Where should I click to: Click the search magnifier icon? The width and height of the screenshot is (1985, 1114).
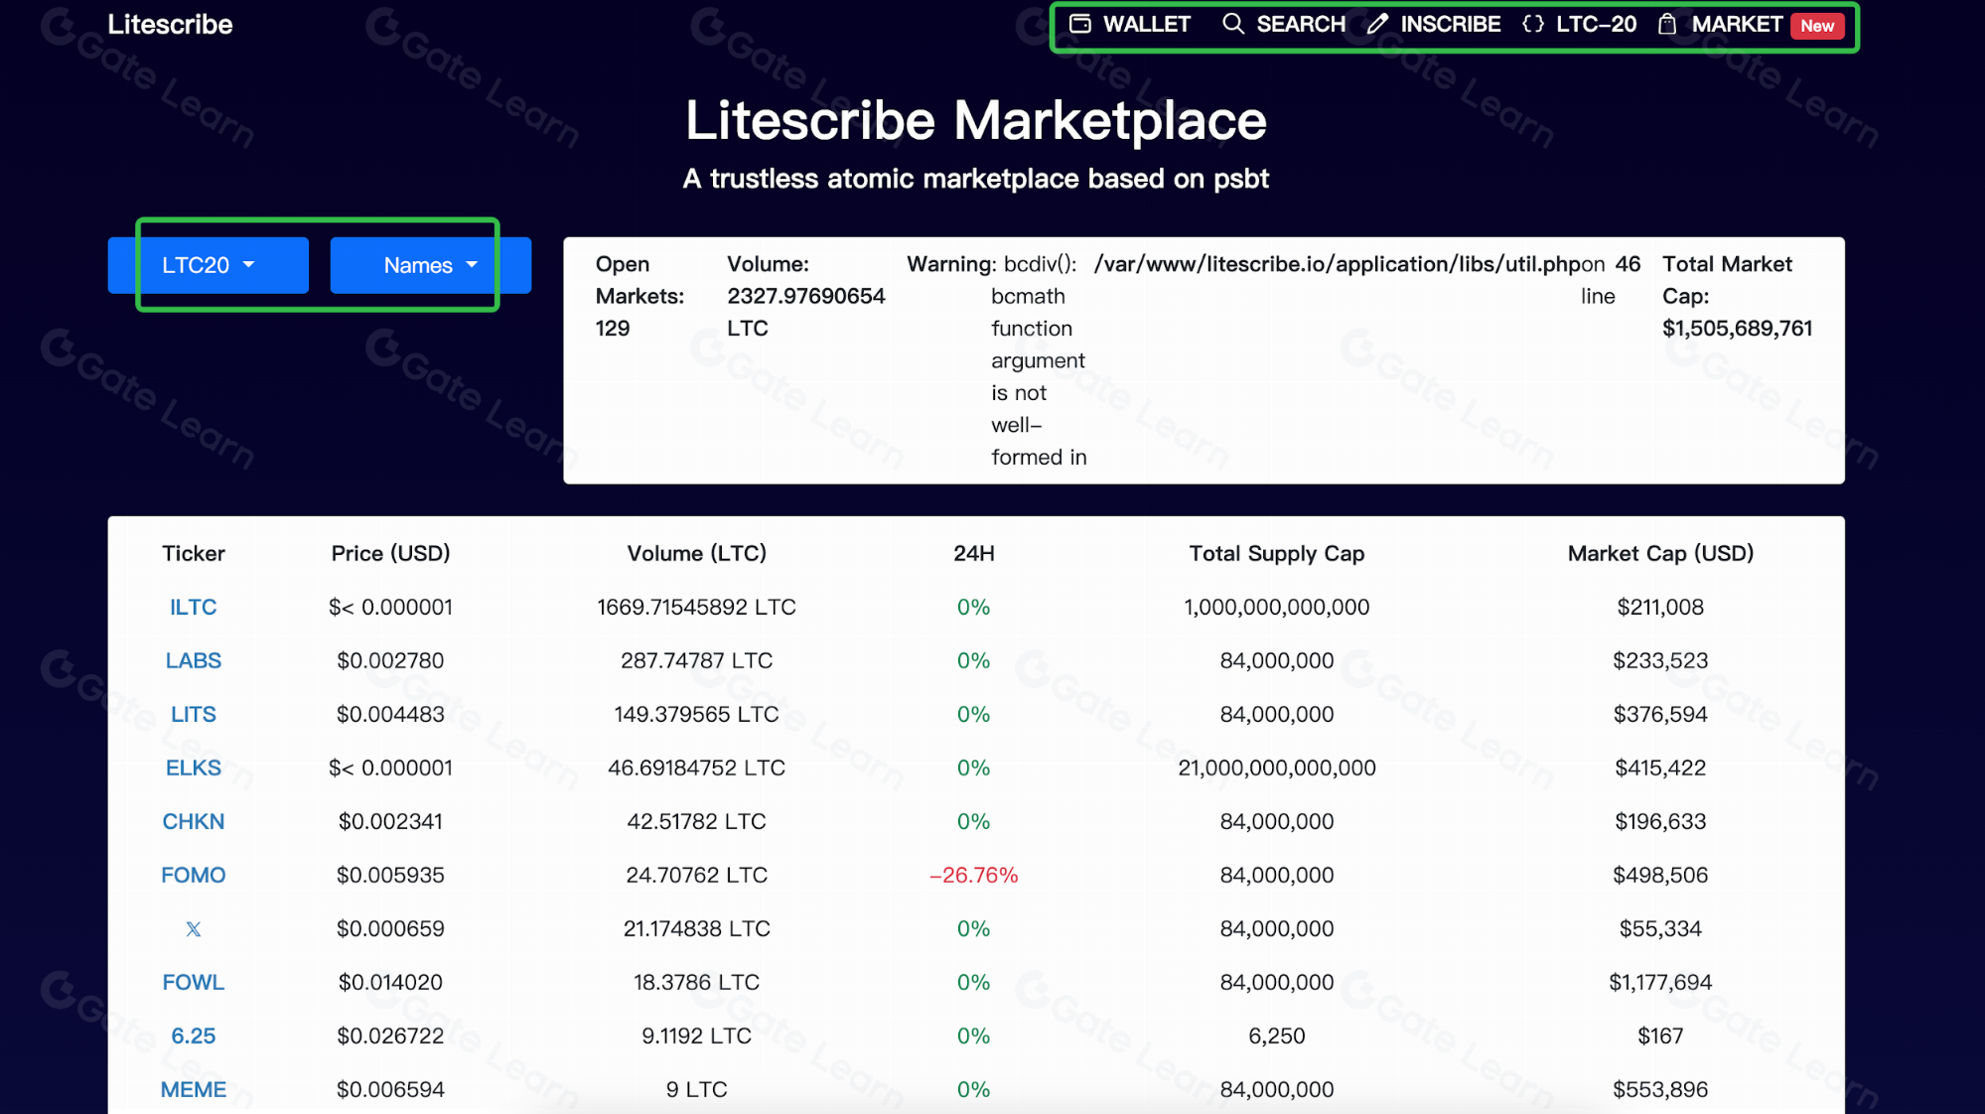[1232, 24]
